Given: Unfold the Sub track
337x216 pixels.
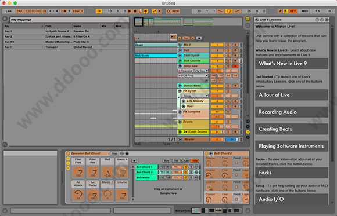Looking at the screenshot, I should pos(180,50).
